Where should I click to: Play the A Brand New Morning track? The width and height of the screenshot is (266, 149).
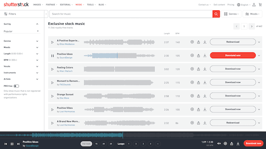(52, 123)
